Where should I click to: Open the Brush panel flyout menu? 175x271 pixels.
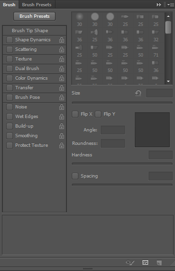[171, 4]
